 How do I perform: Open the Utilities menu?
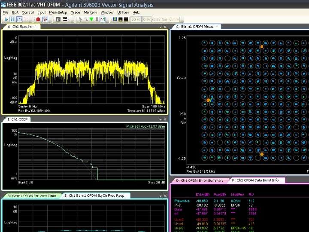click(123, 12)
